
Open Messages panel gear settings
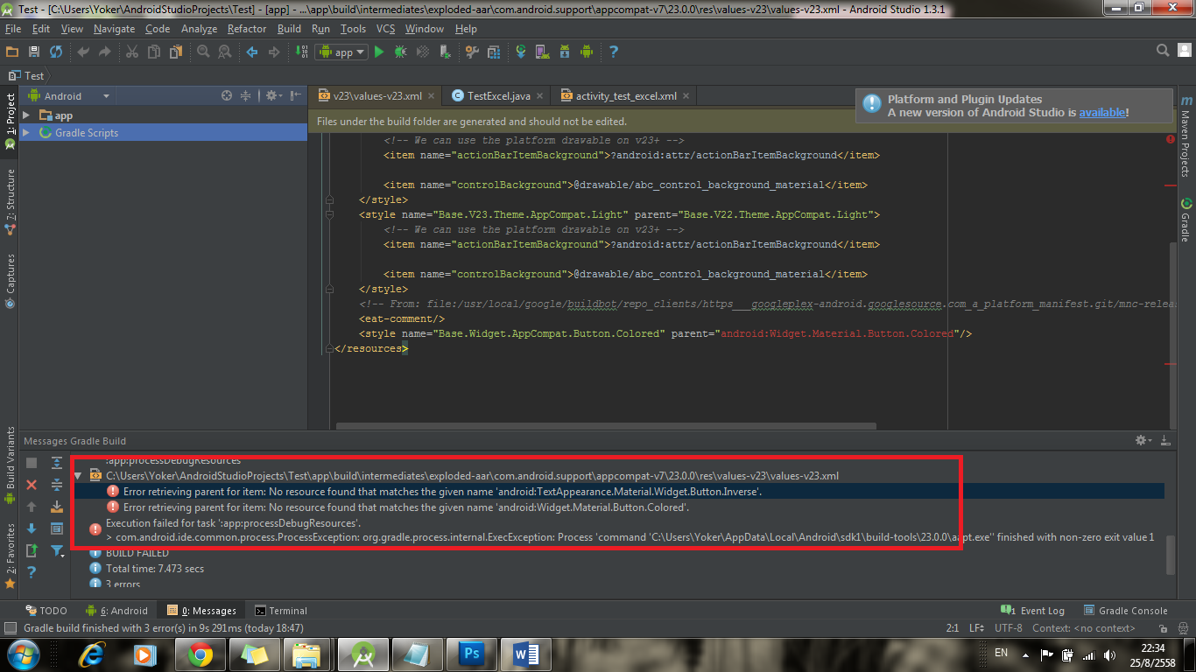click(x=1143, y=440)
